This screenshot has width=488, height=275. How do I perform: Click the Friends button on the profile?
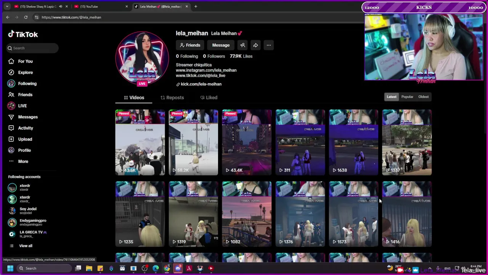click(x=190, y=45)
